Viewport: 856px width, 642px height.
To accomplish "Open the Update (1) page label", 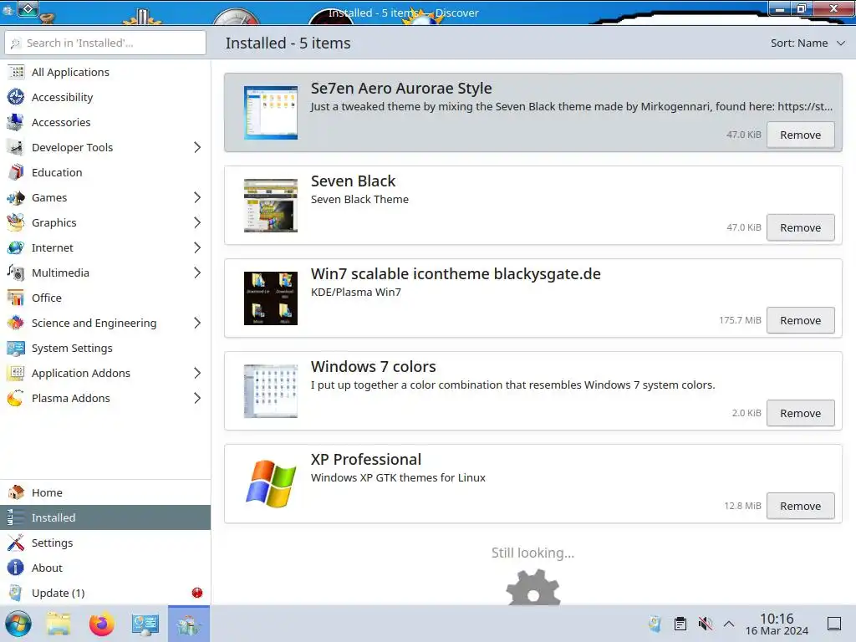I will (58, 593).
